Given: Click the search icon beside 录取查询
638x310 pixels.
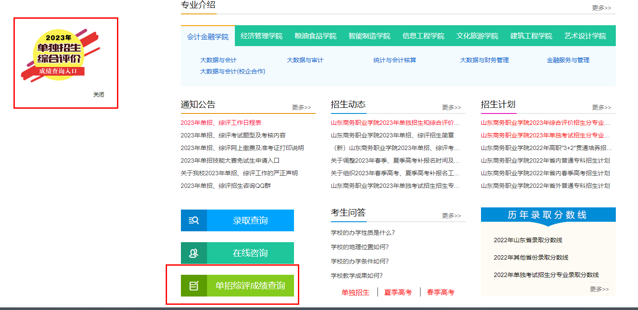Looking at the screenshot, I should pos(194,220).
